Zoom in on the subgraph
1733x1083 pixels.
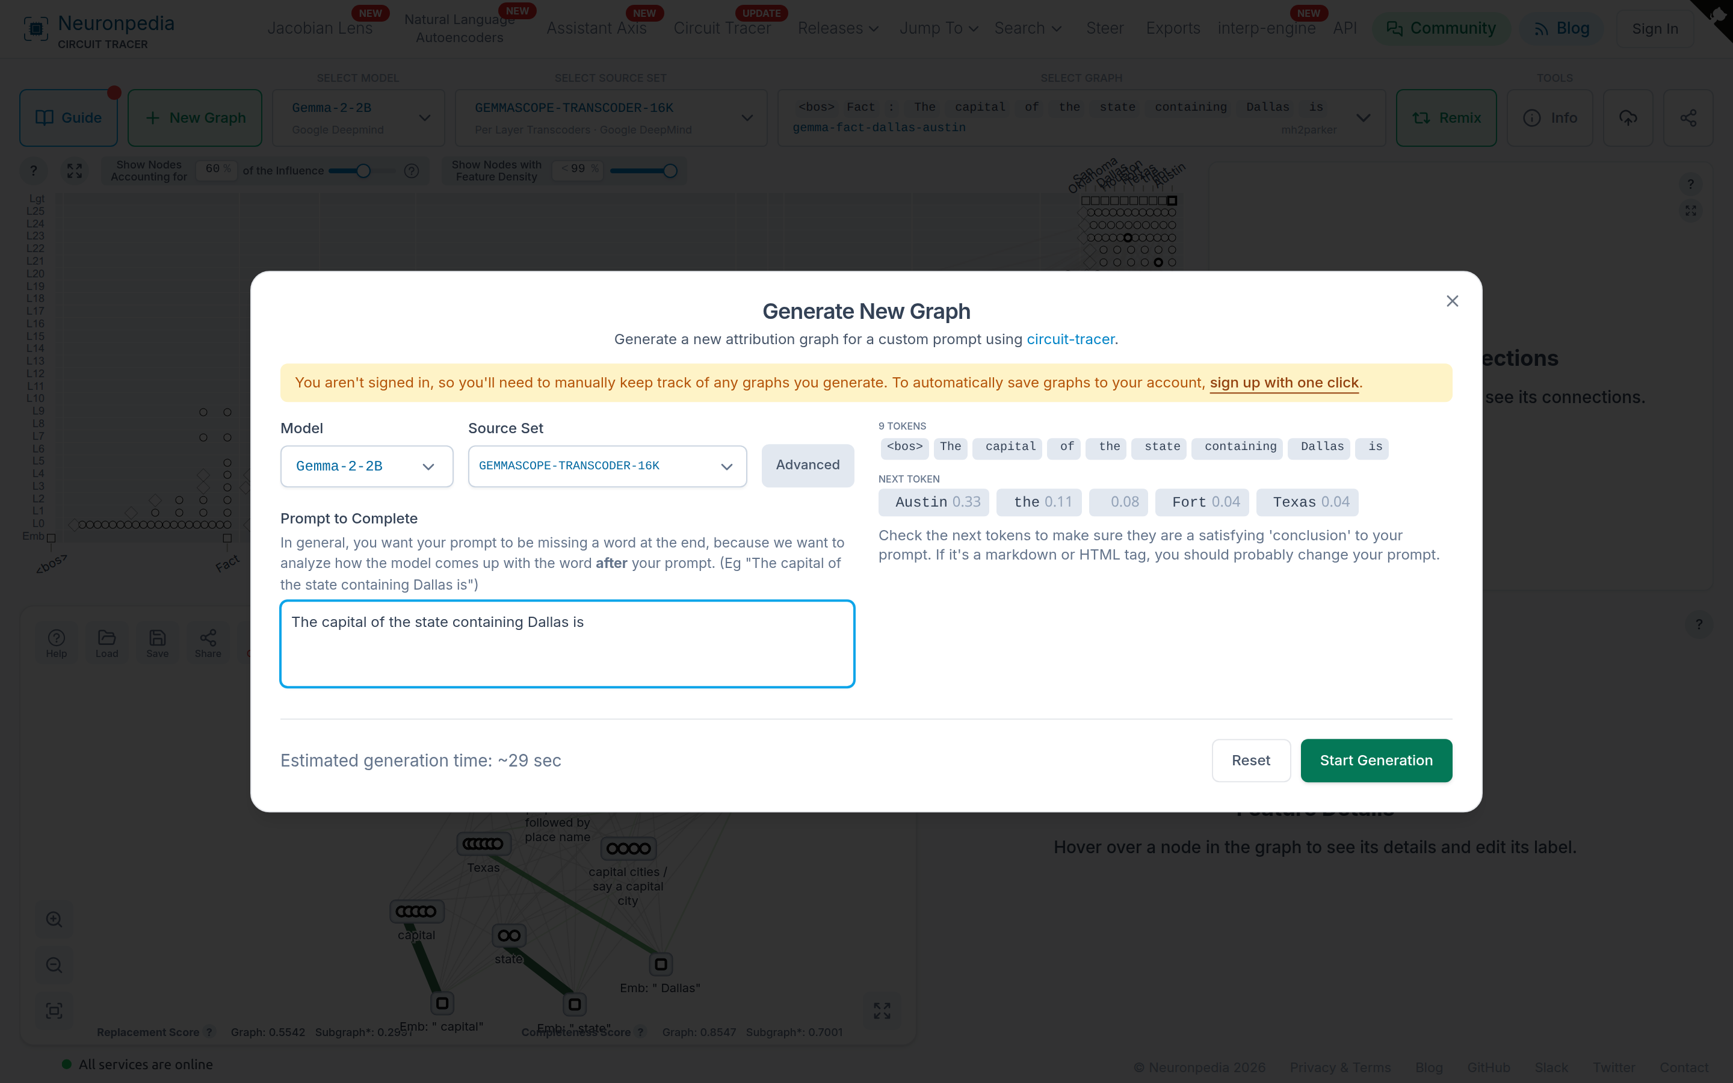54,920
